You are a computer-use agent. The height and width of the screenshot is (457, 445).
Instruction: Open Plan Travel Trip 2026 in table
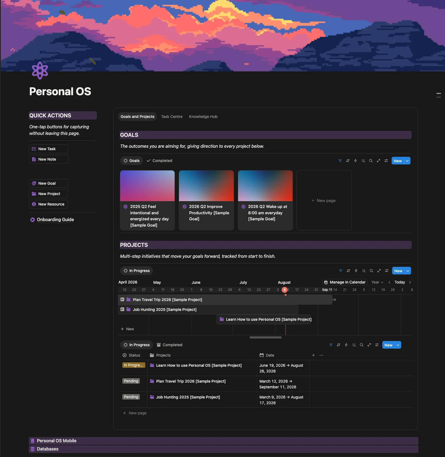tap(191, 381)
